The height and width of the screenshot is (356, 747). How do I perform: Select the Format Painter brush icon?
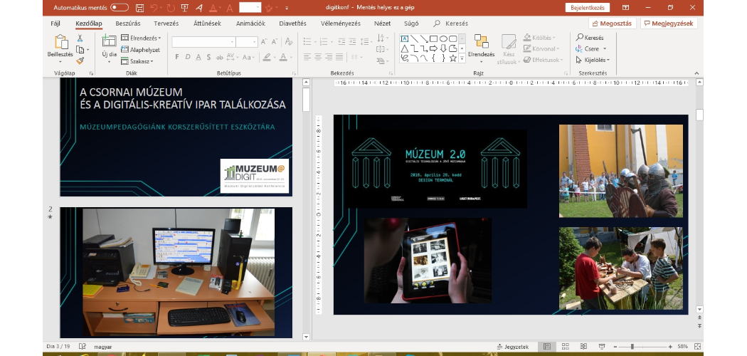80,61
